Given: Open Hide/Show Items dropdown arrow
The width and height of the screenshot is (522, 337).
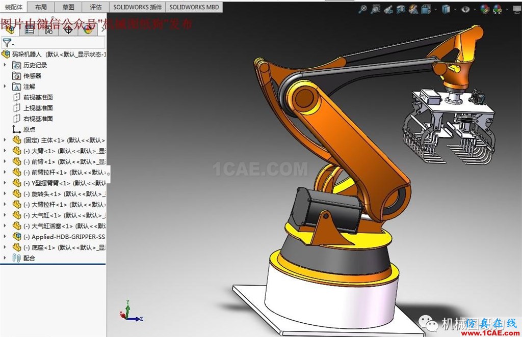Looking at the screenshot, I should (x=475, y=10).
